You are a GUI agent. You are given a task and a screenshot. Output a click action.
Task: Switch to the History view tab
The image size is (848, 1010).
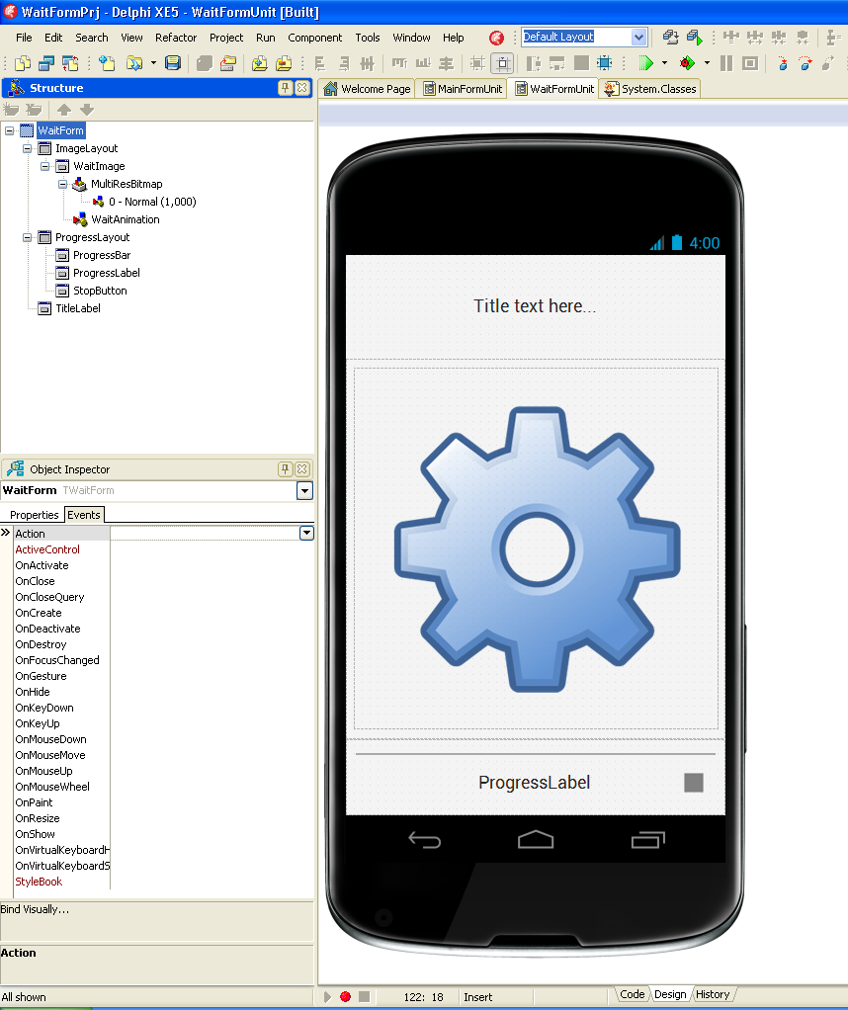(x=712, y=994)
